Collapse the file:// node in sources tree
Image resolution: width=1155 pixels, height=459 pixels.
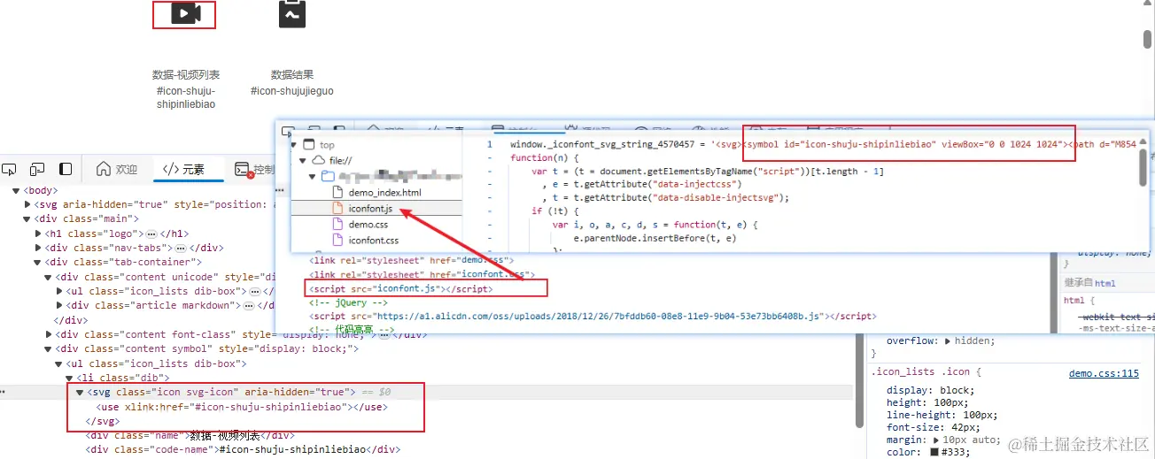coord(303,160)
